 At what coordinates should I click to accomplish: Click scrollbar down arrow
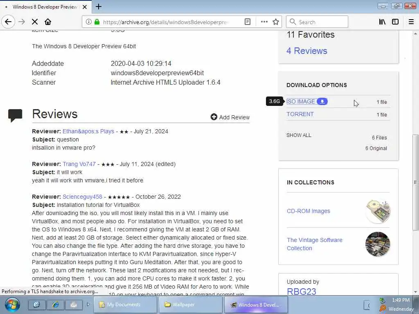coord(415,292)
